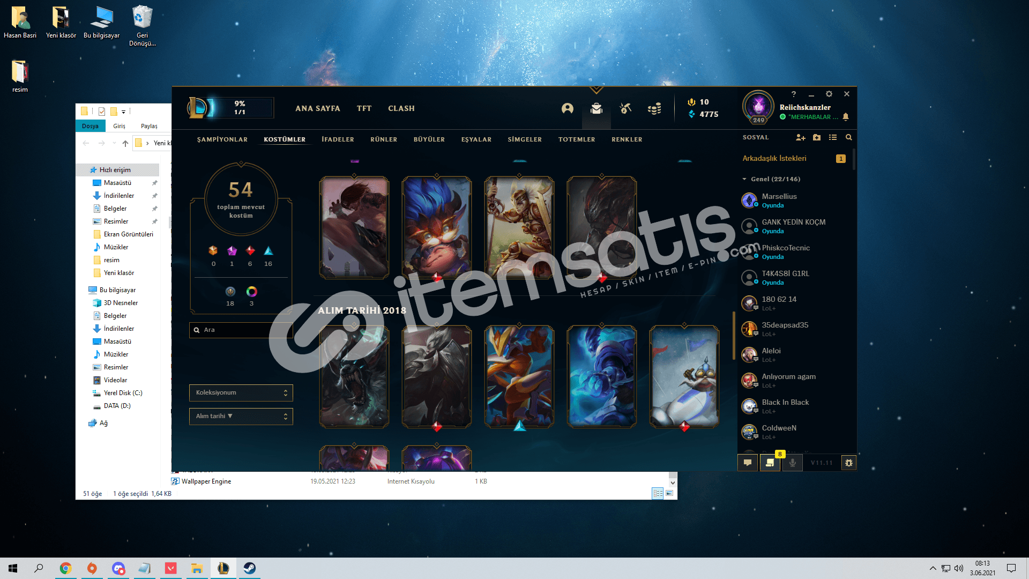Toggle the microphone mute button in client footer
The width and height of the screenshot is (1029, 579).
(793, 463)
